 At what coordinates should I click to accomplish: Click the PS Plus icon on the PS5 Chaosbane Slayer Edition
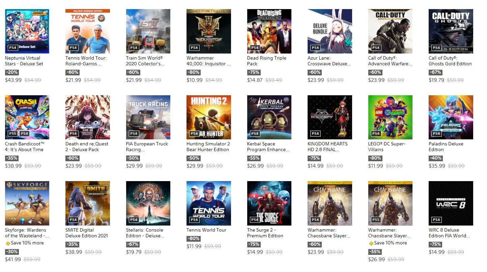pos(371,243)
